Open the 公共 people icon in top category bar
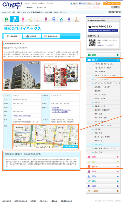 (x=69, y=19)
